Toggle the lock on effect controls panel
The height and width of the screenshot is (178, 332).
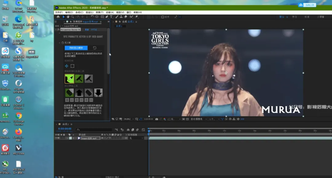tap(71, 22)
